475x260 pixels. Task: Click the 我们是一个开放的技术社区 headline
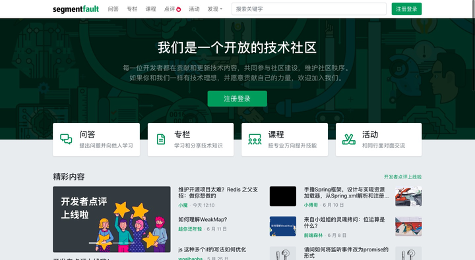coord(237,48)
